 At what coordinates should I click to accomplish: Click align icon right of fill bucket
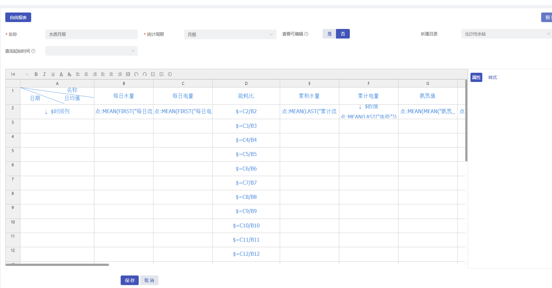(78, 74)
